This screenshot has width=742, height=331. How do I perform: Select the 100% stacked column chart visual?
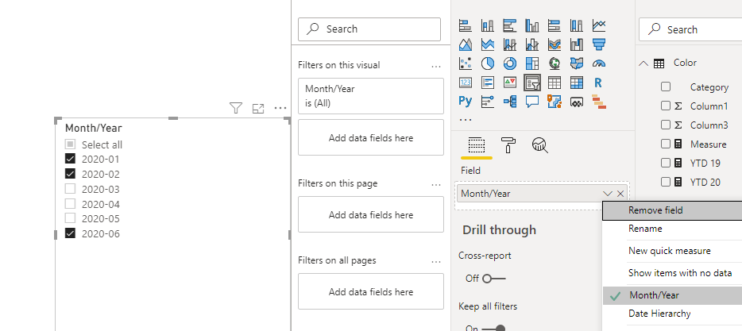click(577, 25)
